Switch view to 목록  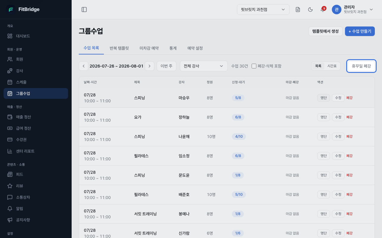318,66
